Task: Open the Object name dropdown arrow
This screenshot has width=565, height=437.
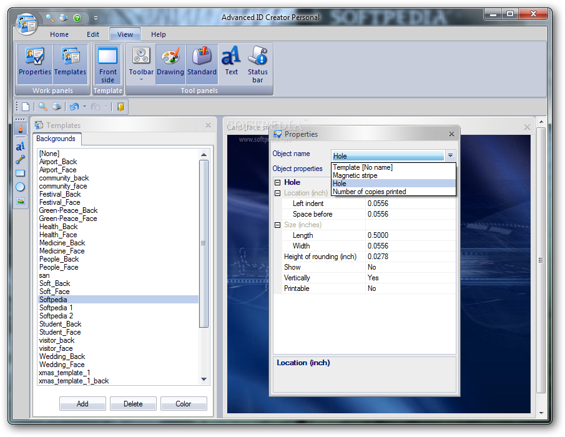Action: click(x=450, y=155)
